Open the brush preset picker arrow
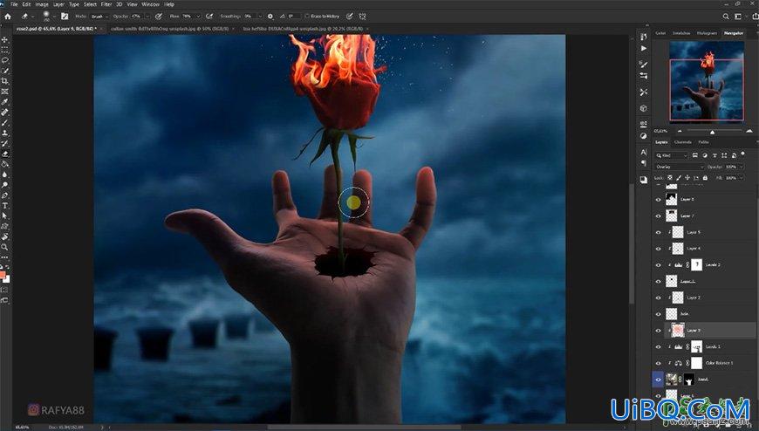 (55, 17)
